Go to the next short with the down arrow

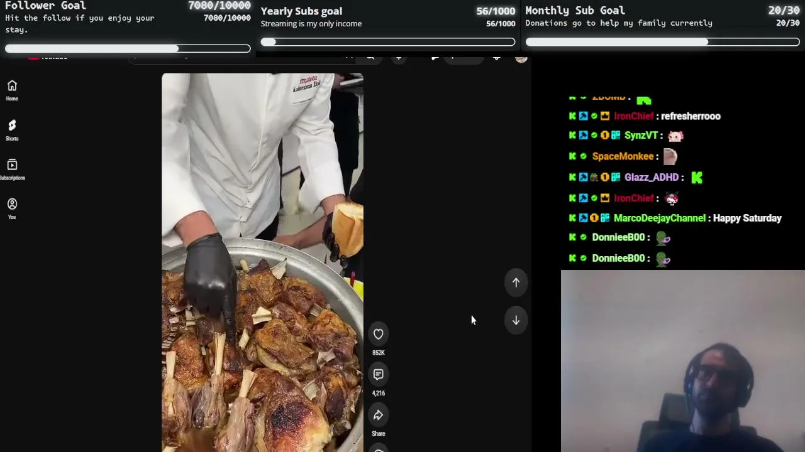[516, 320]
